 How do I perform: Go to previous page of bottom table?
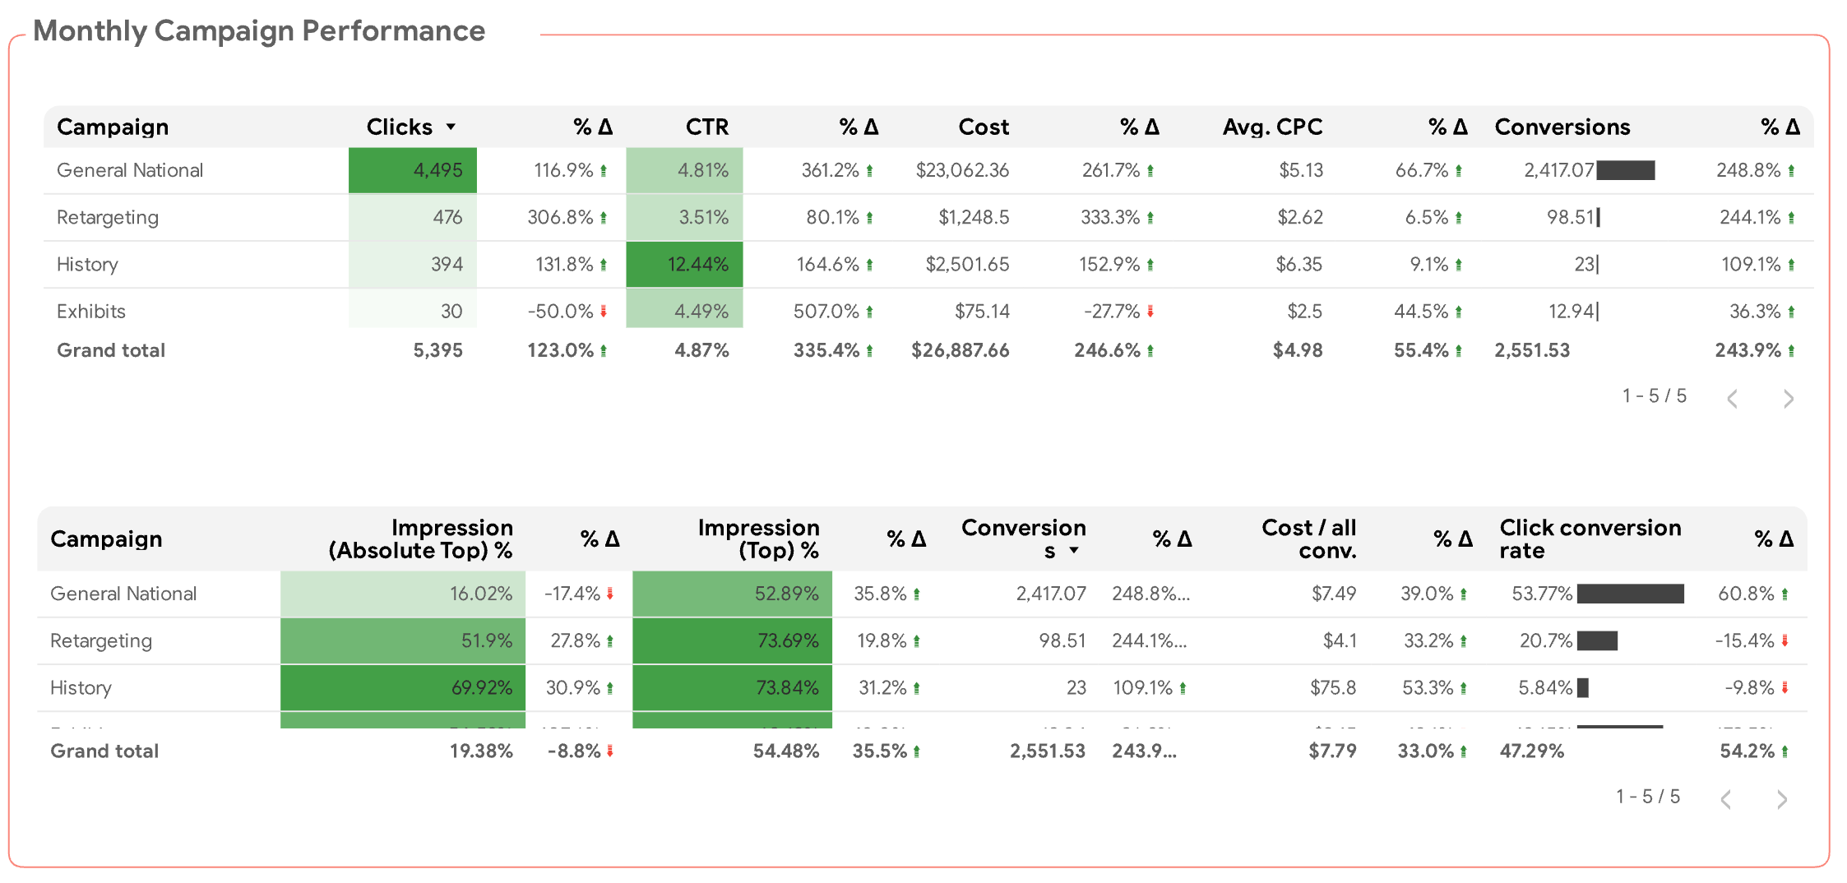click(x=1726, y=799)
